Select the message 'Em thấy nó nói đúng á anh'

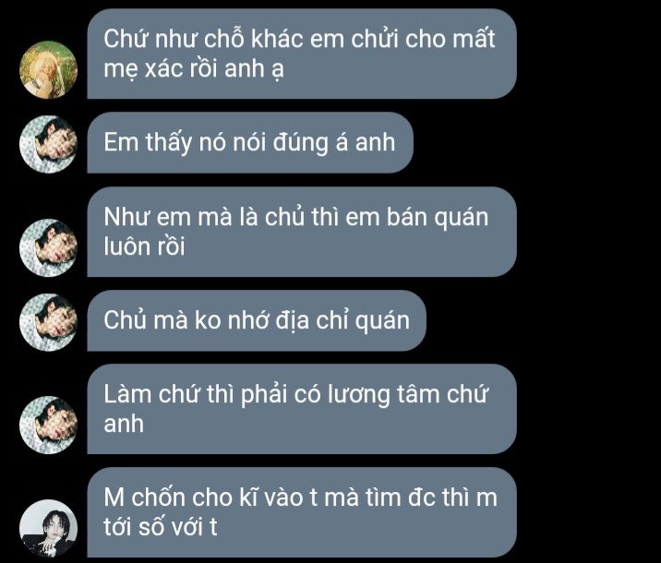coord(250,142)
